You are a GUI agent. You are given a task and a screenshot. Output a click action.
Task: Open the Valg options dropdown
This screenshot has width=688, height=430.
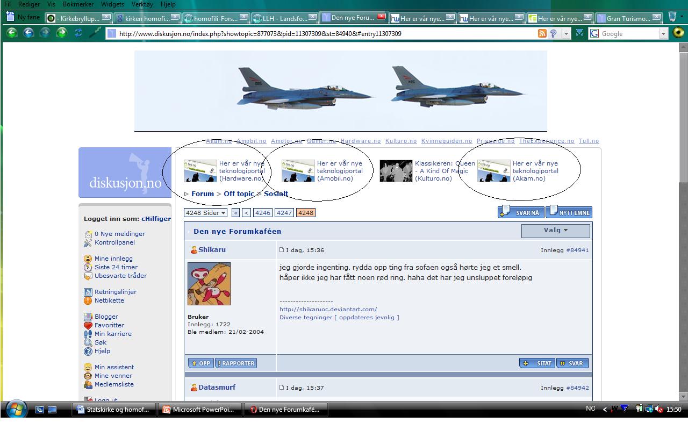[x=556, y=231]
